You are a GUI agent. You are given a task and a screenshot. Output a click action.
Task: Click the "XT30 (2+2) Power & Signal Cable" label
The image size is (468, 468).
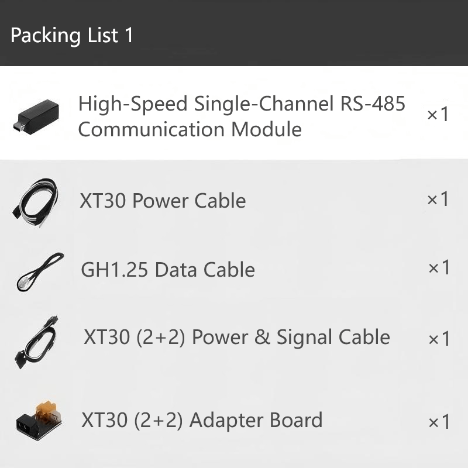[x=237, y=338]
